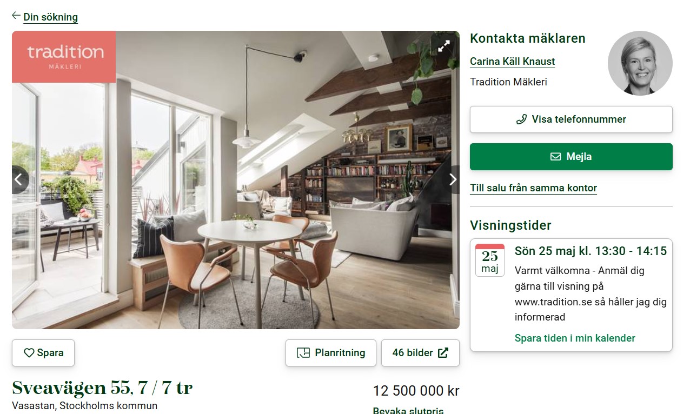Screen dimensions: 690x414
Task: Show the previous listing photo
Action: [19, 179]
